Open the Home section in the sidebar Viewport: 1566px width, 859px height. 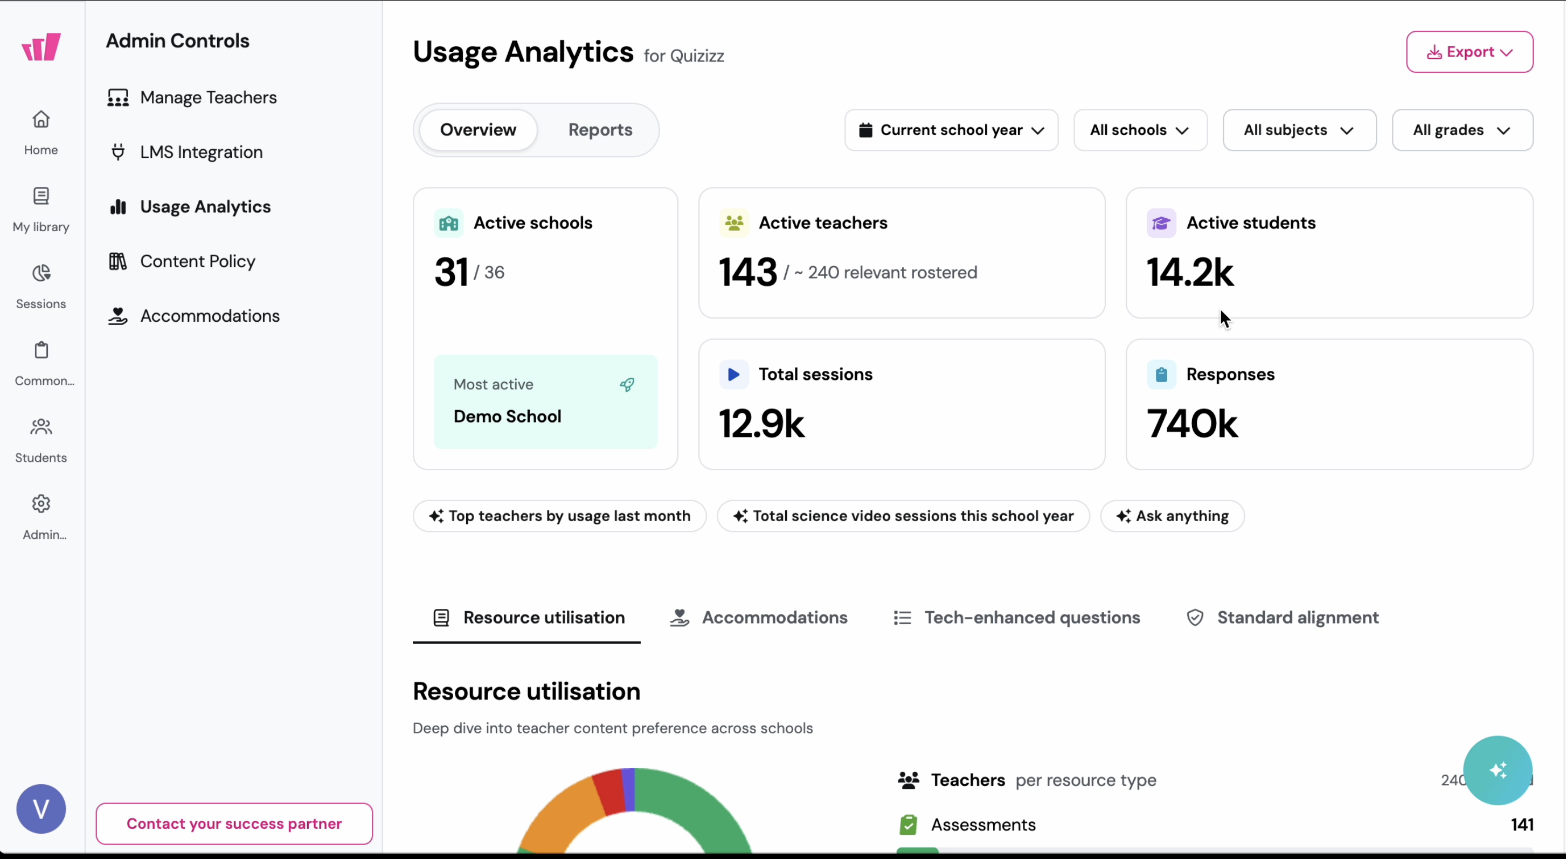(x=41, y=133)
